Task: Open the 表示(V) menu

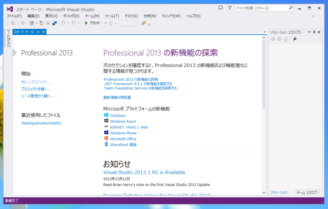Action: click(x=51, y=16)
